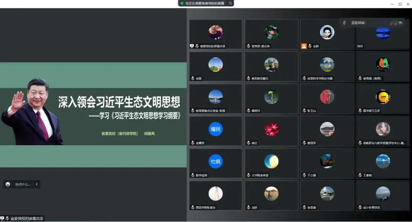Click the crescent moon avatar of 文学院李英姿
Viewport: 412px width, 222px height.
271,161
